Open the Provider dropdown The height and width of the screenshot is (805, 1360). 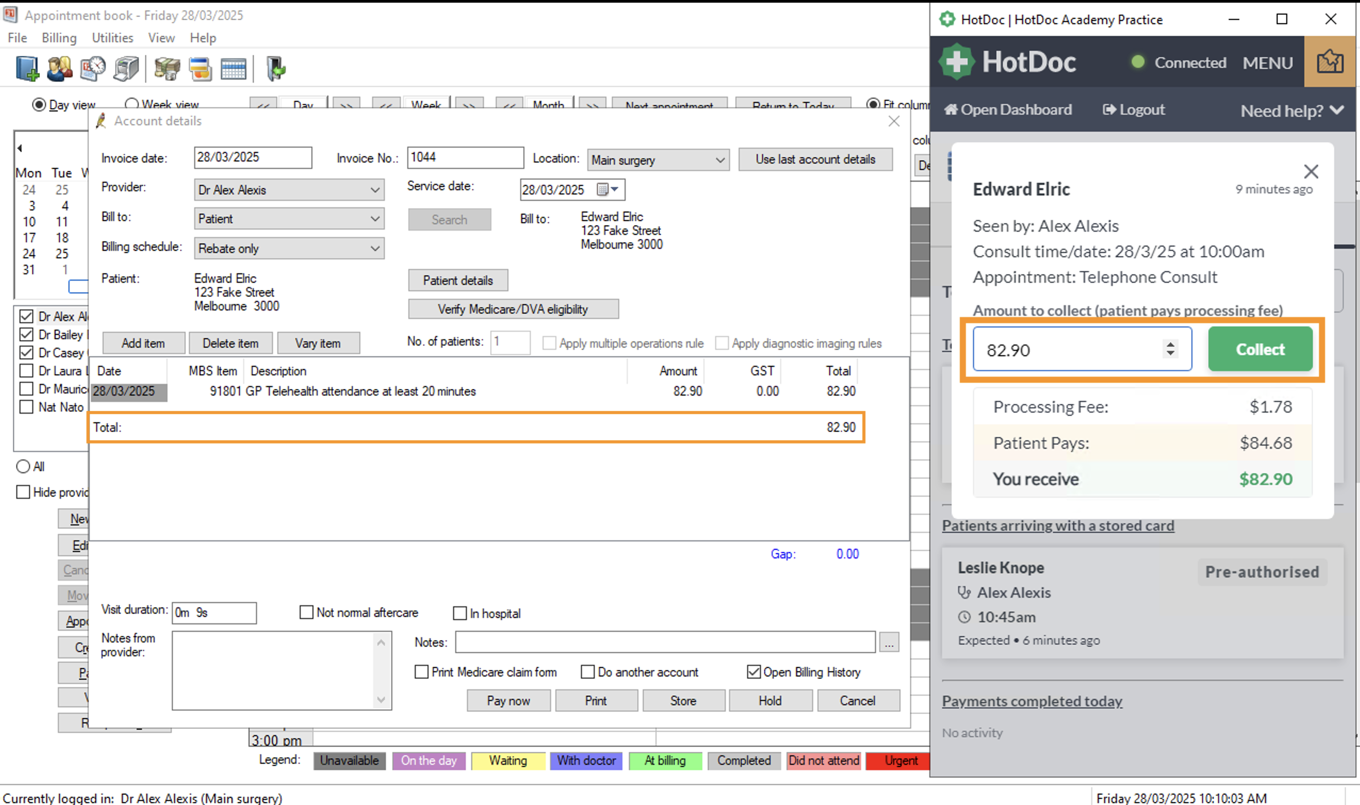[x=289, y=190]
